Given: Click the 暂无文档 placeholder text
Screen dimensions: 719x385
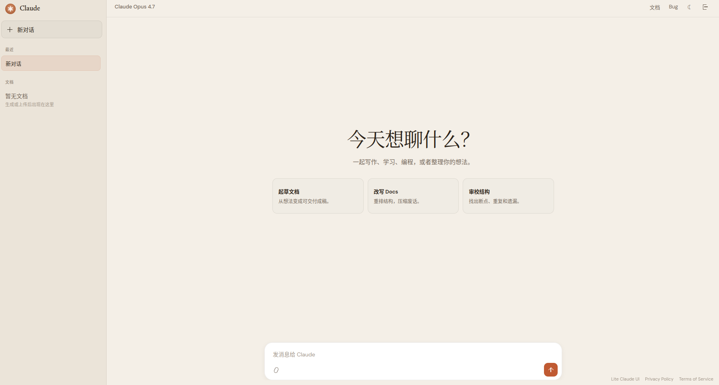Looking at the screenshot, I should point(16,96).
